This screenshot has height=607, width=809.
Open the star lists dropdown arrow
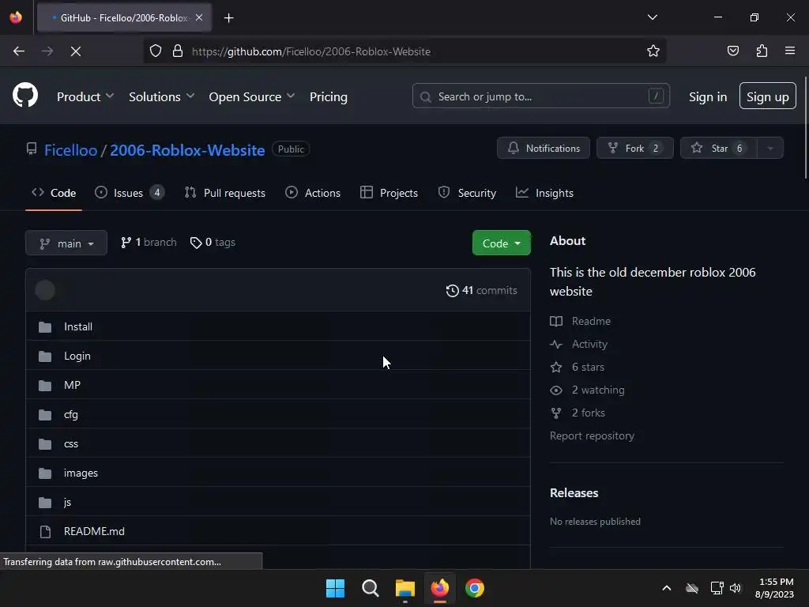tap(769, 148)
